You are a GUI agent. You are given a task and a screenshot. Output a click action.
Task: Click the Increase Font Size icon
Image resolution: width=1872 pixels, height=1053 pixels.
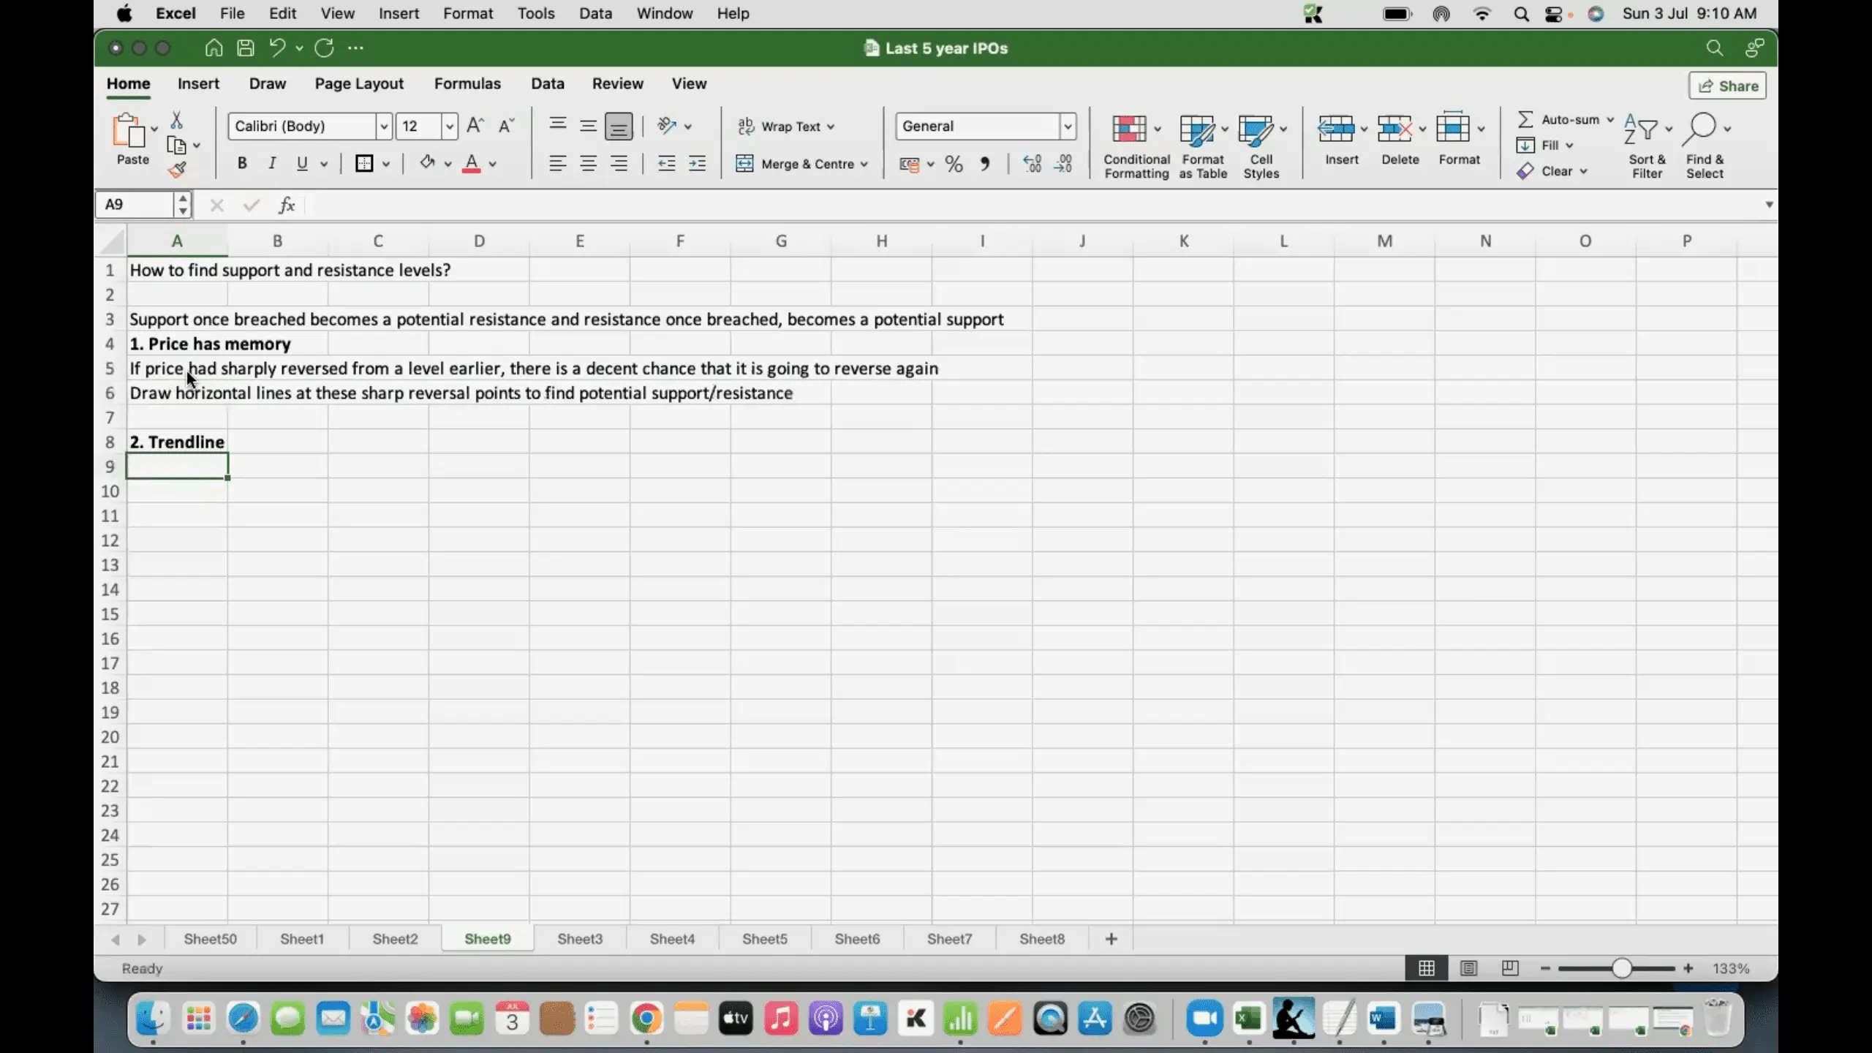tap(475, 126)
